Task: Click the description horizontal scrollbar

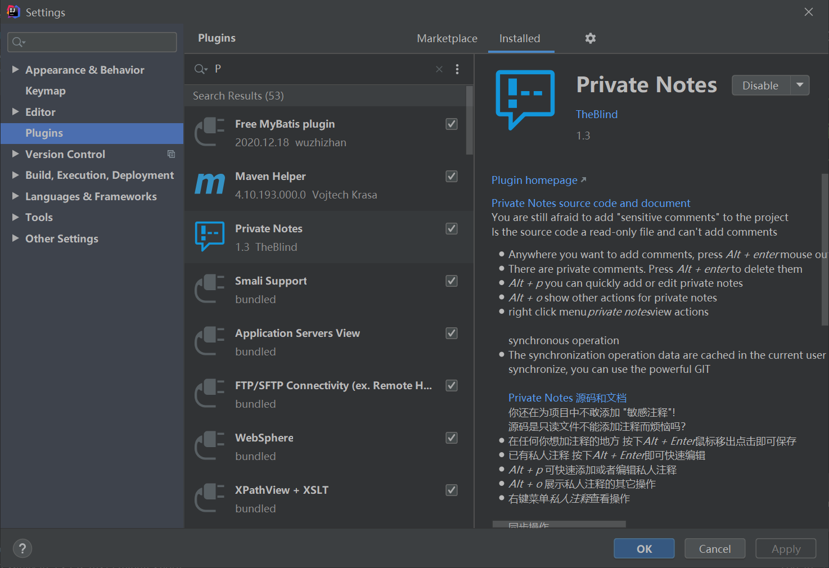Action: (559, 524)
